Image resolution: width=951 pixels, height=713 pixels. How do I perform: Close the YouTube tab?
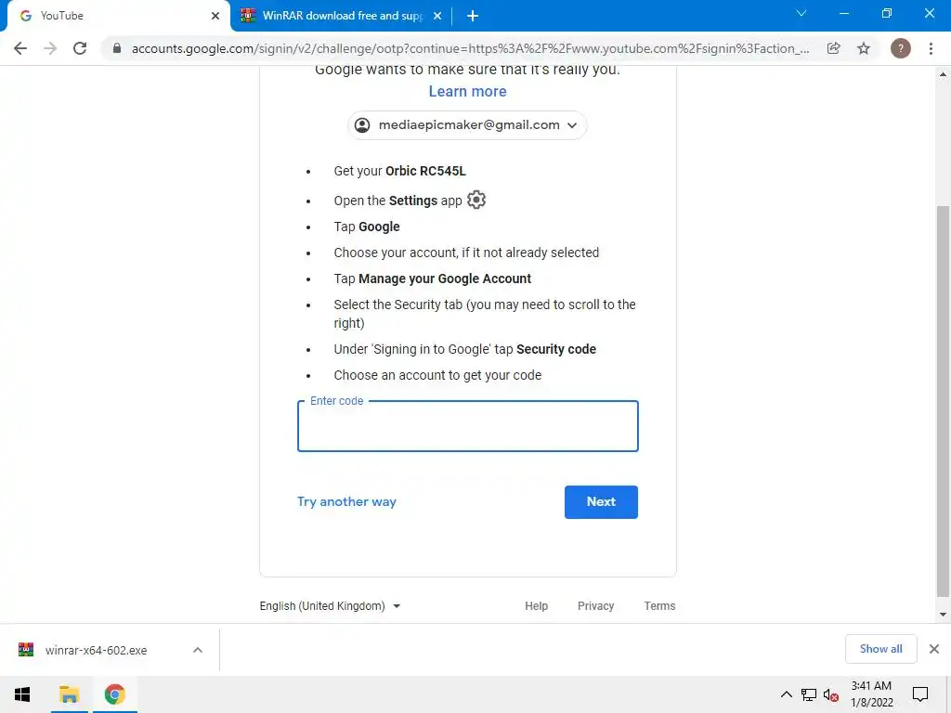[x=215, y=16]
